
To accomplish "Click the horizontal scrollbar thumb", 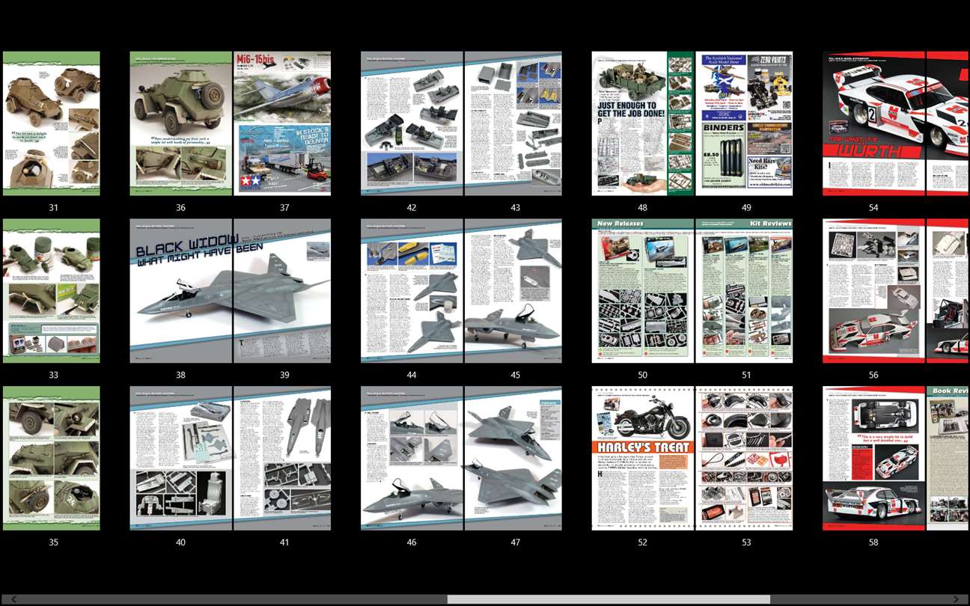I will tap(608, 599).
